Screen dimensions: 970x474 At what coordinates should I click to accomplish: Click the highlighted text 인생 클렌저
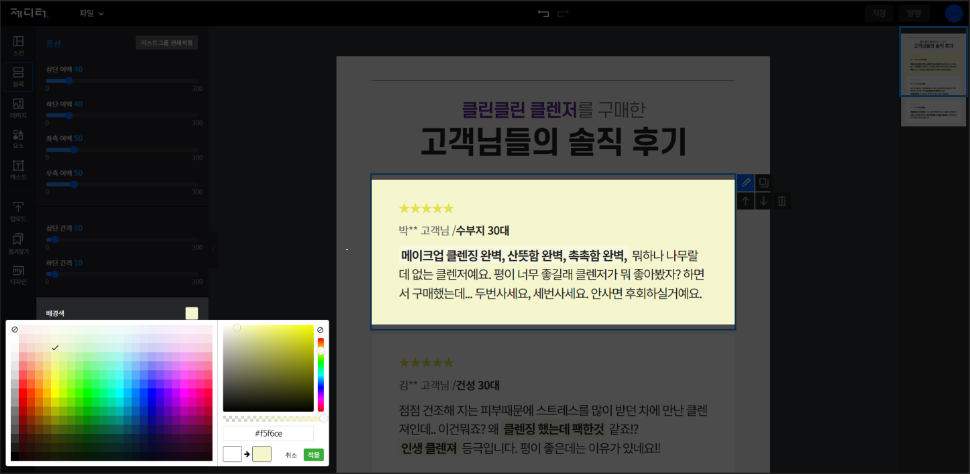[x=429, y=448]
